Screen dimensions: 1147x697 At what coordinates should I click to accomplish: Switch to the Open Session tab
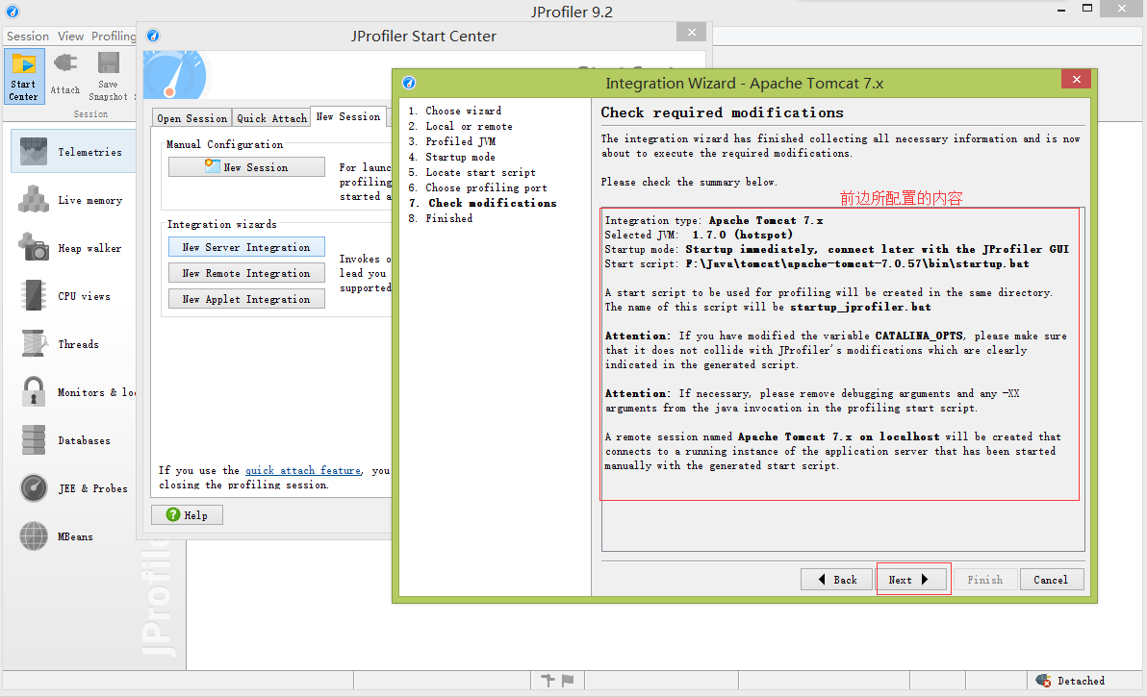[x=192, y=117]
